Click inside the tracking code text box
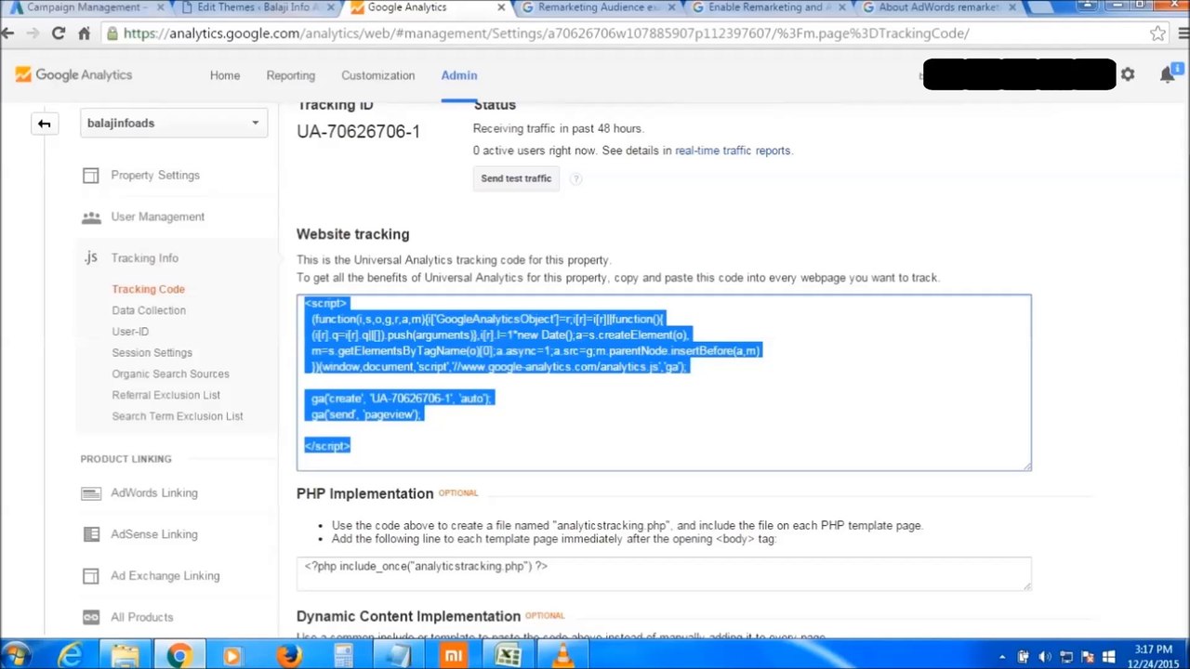 pyautogui.click(x=664, y=382)
